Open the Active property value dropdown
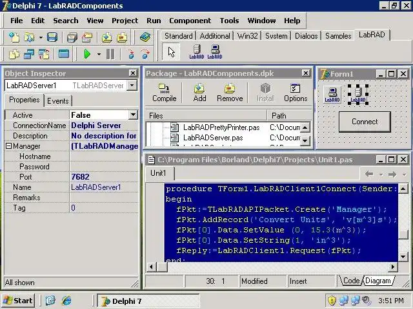The image size is (413, 309). coord(133,115)
